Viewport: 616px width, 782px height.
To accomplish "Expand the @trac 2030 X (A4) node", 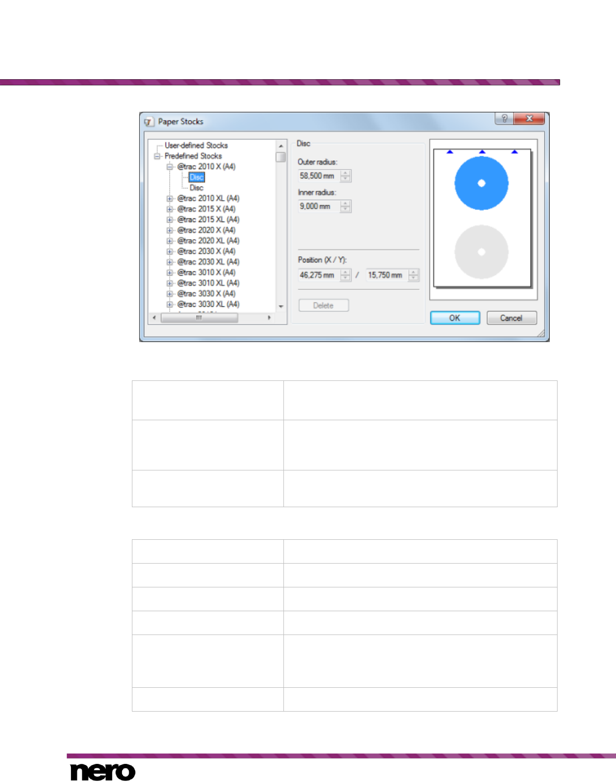I will click(x=170, y=252).
